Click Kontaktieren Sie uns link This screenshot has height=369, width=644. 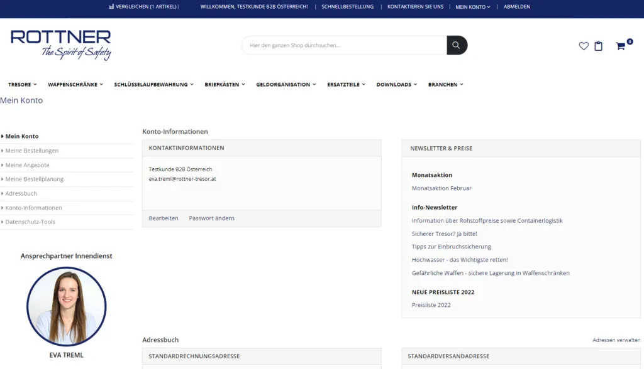(415, 6)
